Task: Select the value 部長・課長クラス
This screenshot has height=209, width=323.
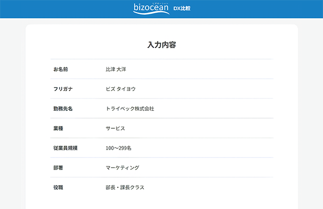Action: (x=125, y=188)
